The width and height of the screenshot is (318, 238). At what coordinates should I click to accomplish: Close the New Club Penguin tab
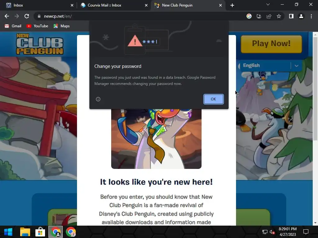coord(220,5)
